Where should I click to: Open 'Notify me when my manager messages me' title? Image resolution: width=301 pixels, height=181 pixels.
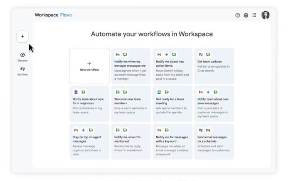pyautogui.click(x=130, y=64)
